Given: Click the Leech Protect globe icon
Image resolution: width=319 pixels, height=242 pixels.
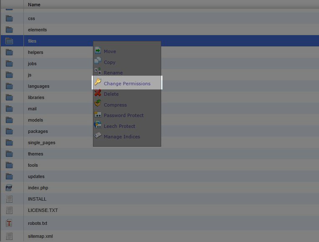Looking at the screenshot, I should coord(98,125).
